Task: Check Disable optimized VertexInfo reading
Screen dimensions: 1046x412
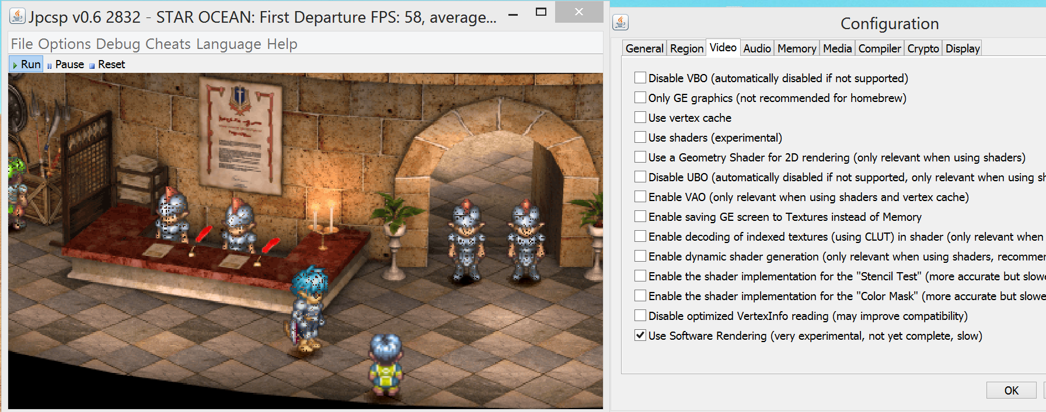Action: coord(640,315)
